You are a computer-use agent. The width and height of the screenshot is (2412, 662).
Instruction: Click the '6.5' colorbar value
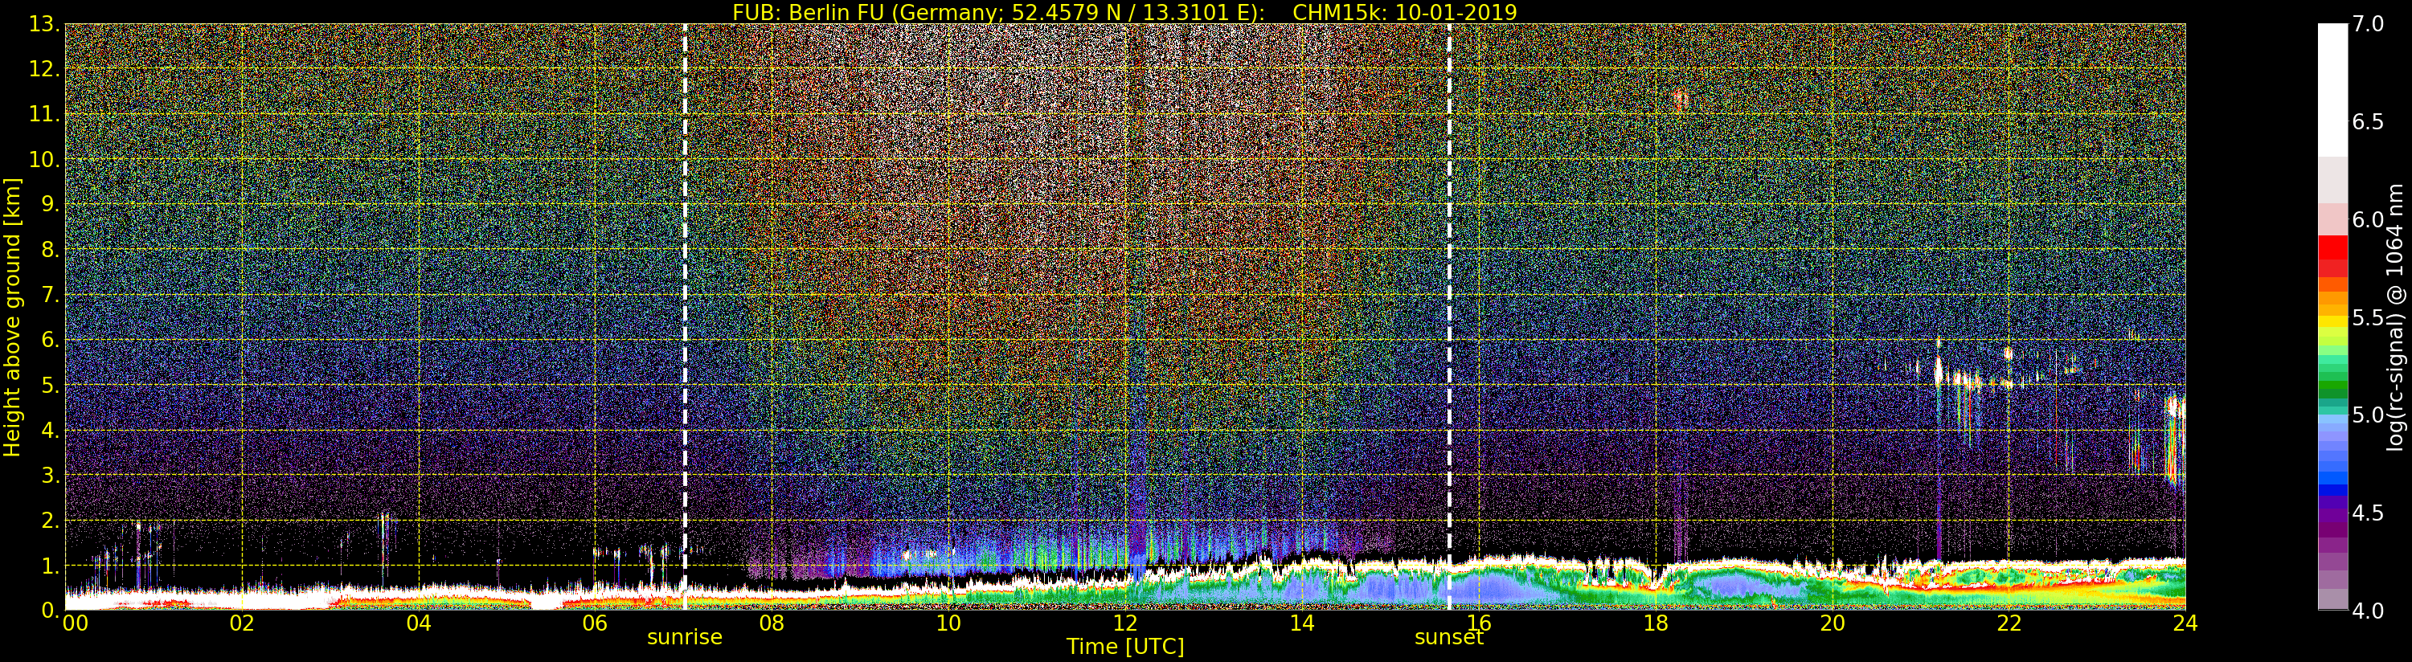2368,122
